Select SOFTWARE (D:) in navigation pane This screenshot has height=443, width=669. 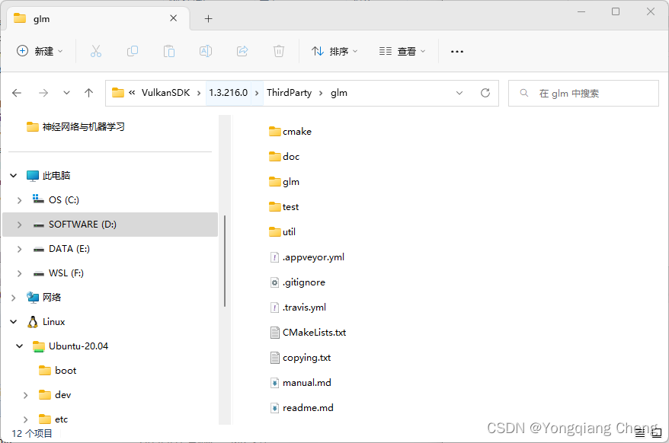click(110, 225)
